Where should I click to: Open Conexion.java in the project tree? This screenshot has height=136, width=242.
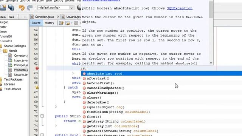pyautogui.click(x=21, y=56)
